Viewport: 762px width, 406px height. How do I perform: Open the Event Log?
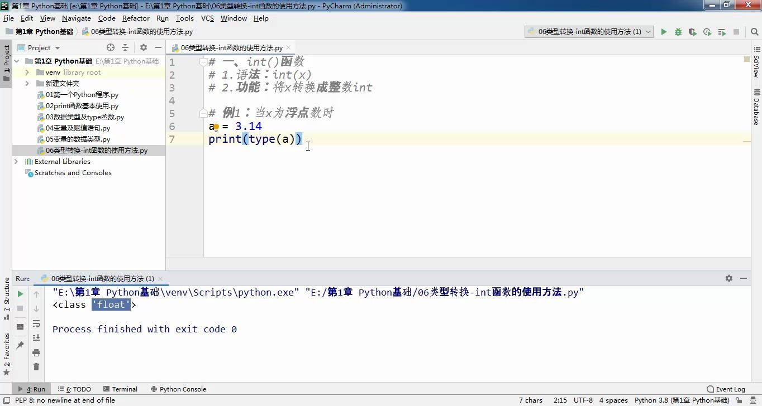(x=726, y=389)
